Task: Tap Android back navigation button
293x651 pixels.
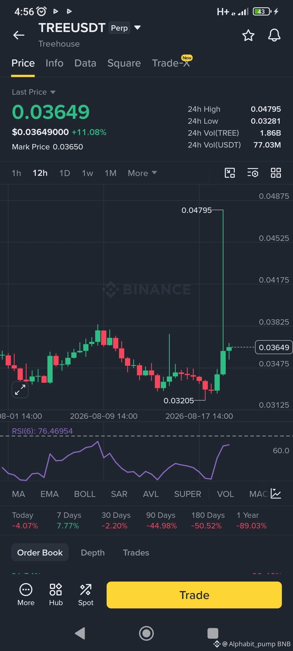Action: tap(80, 633)
